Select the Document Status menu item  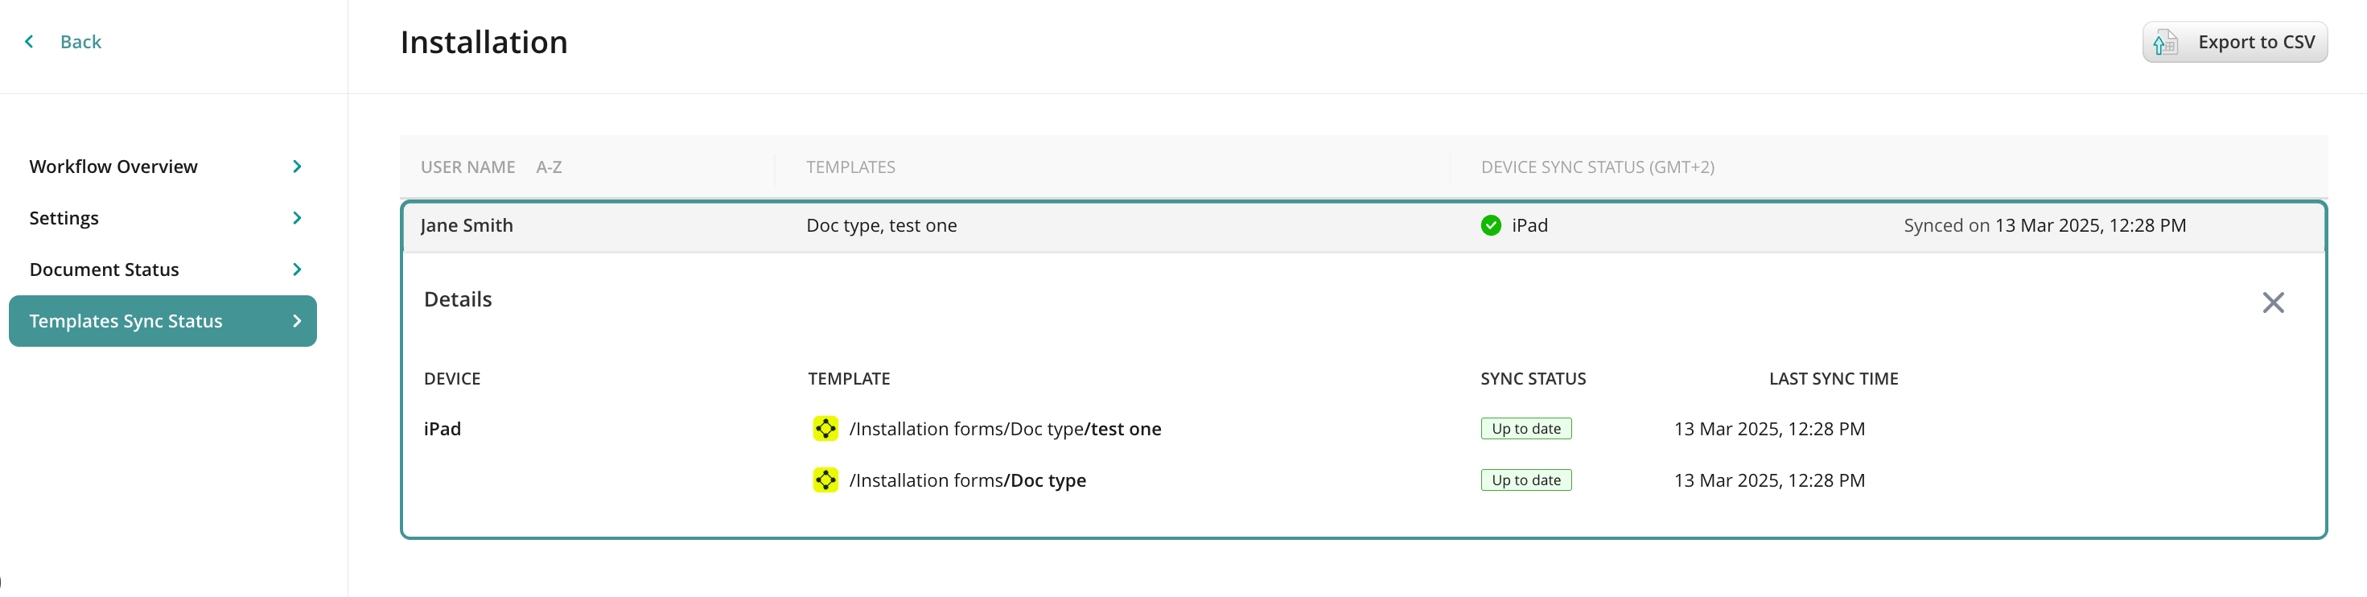pos(104,269)
